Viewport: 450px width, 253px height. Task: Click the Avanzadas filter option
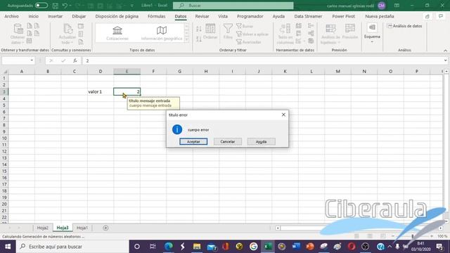pyautogui.click(x=248, y=42)
